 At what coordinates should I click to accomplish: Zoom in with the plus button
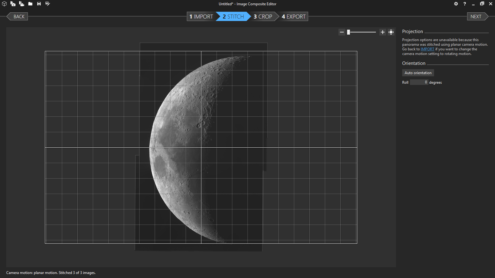coord(383,32)
